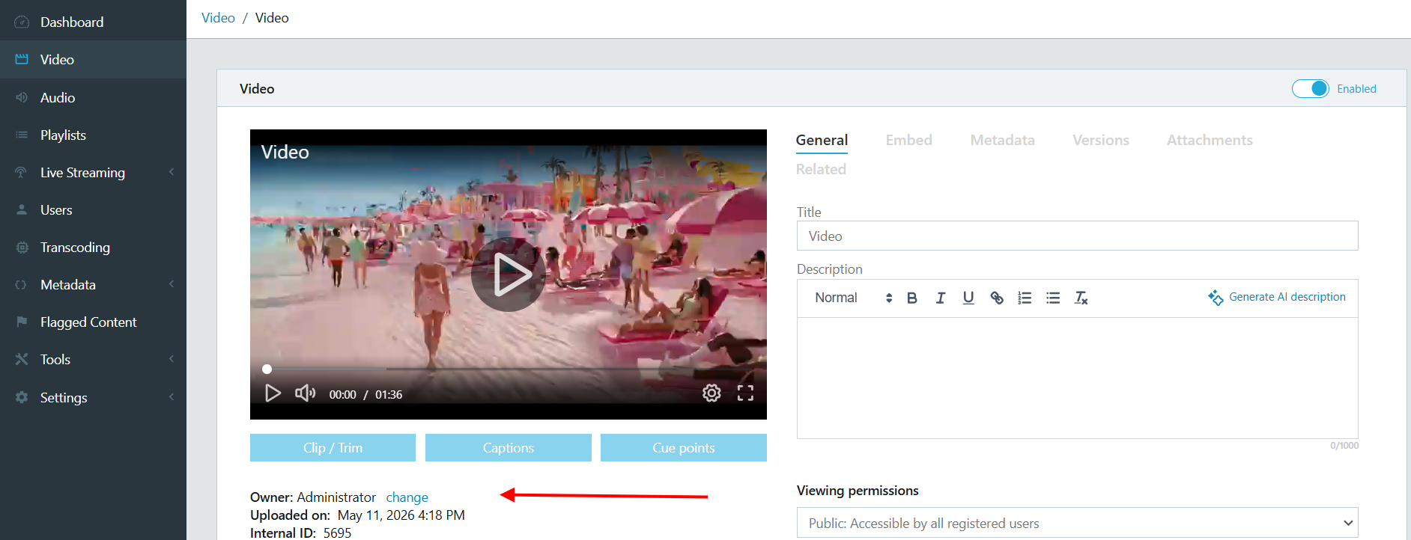Screen dimensions: 1411x540
Task: Toggle bold formatting in description editor
Action: pos(911,298)
